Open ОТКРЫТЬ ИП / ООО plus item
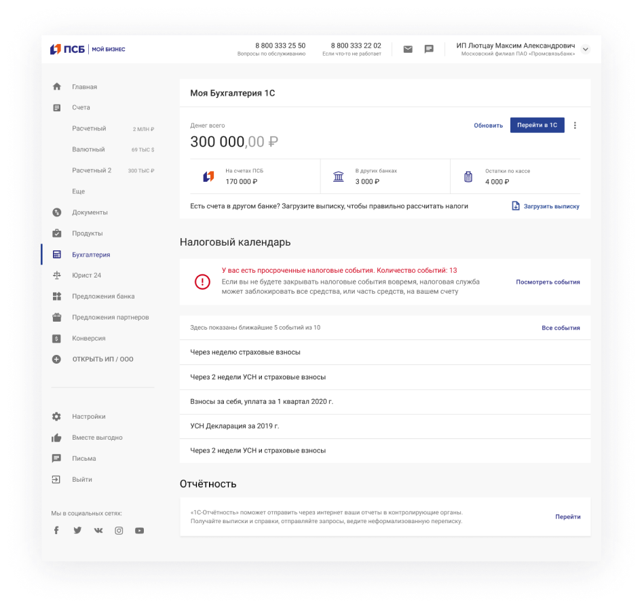The width and height of the screenshot is (642, 608). pos(93,359)
